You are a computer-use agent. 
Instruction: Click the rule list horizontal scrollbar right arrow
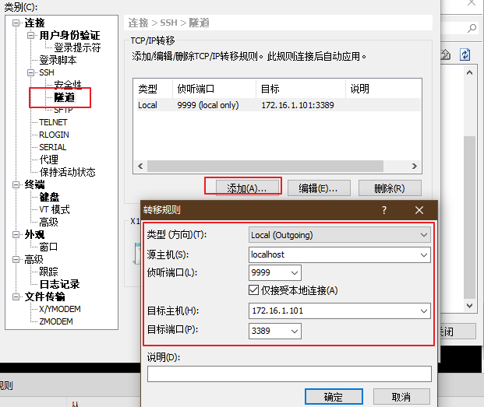click(415, 167)
